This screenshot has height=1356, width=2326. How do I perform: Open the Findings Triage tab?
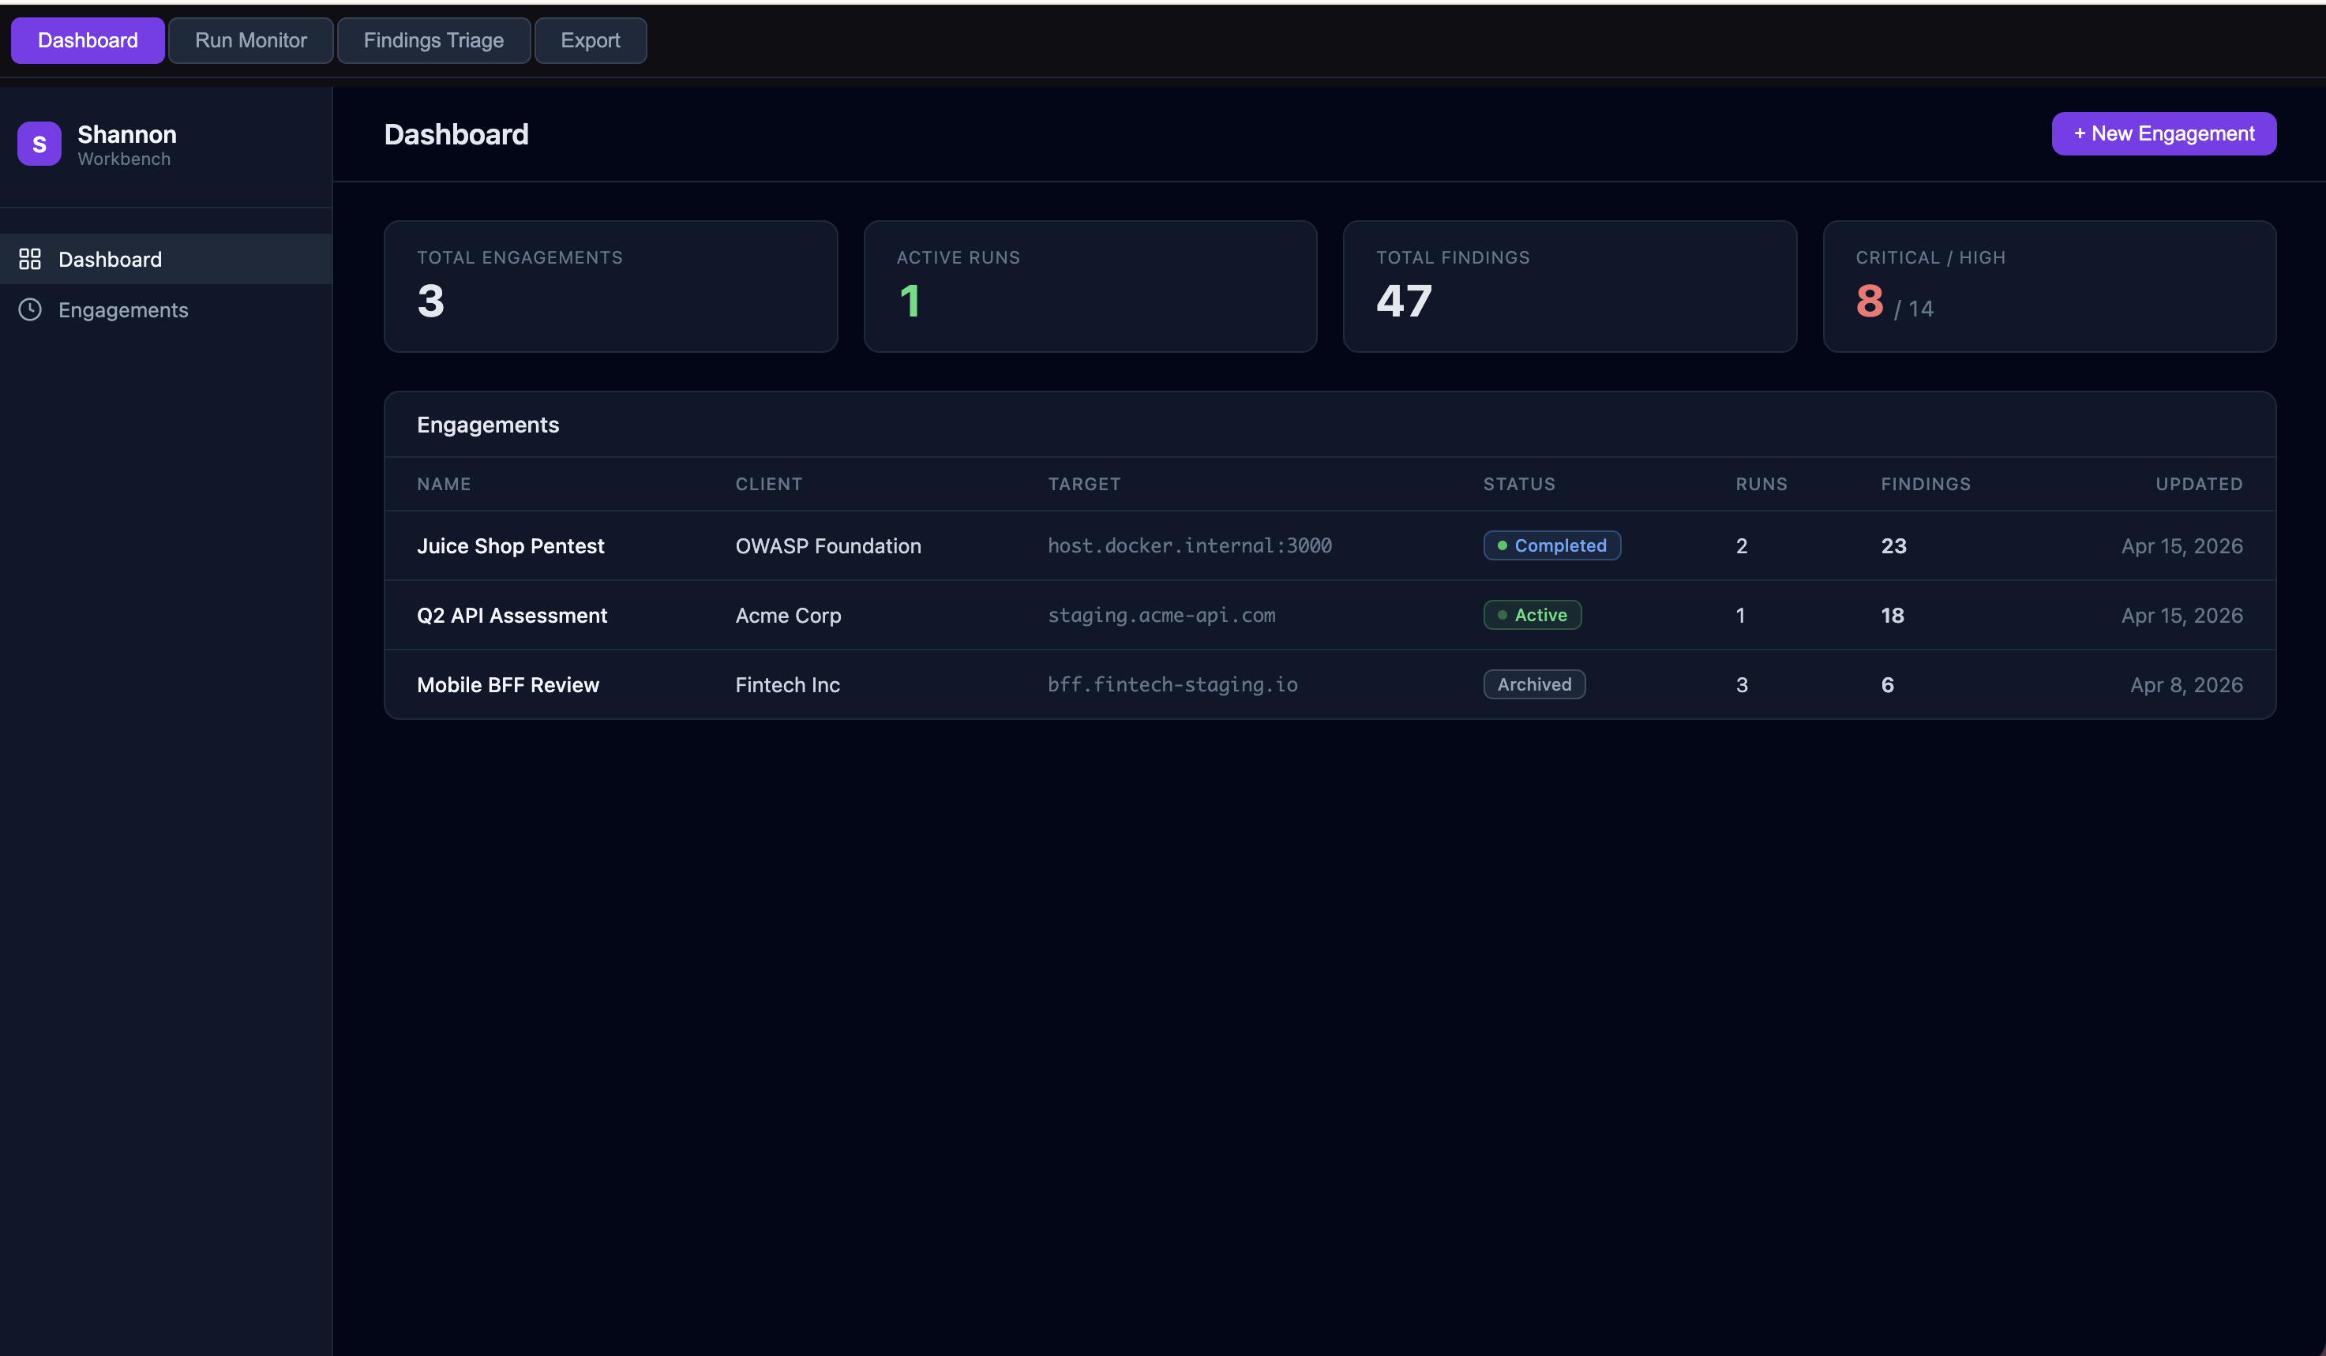click(433, 40)
